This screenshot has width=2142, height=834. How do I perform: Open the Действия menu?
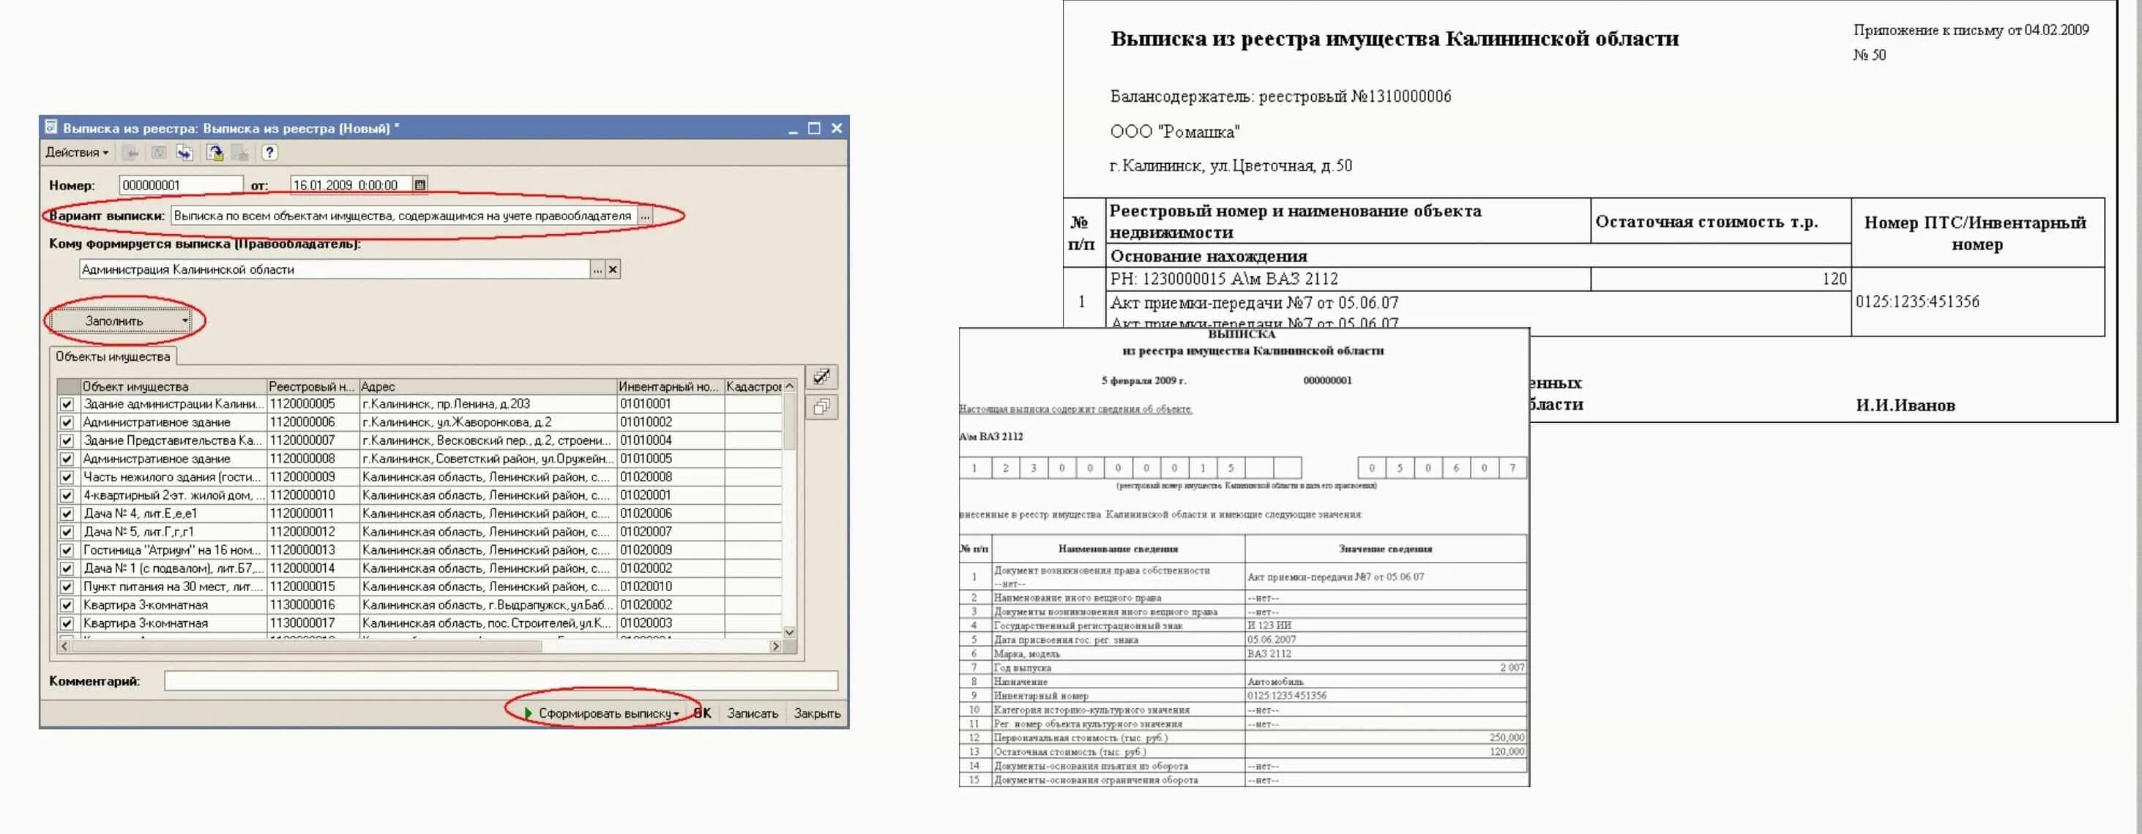coord(76,152)
